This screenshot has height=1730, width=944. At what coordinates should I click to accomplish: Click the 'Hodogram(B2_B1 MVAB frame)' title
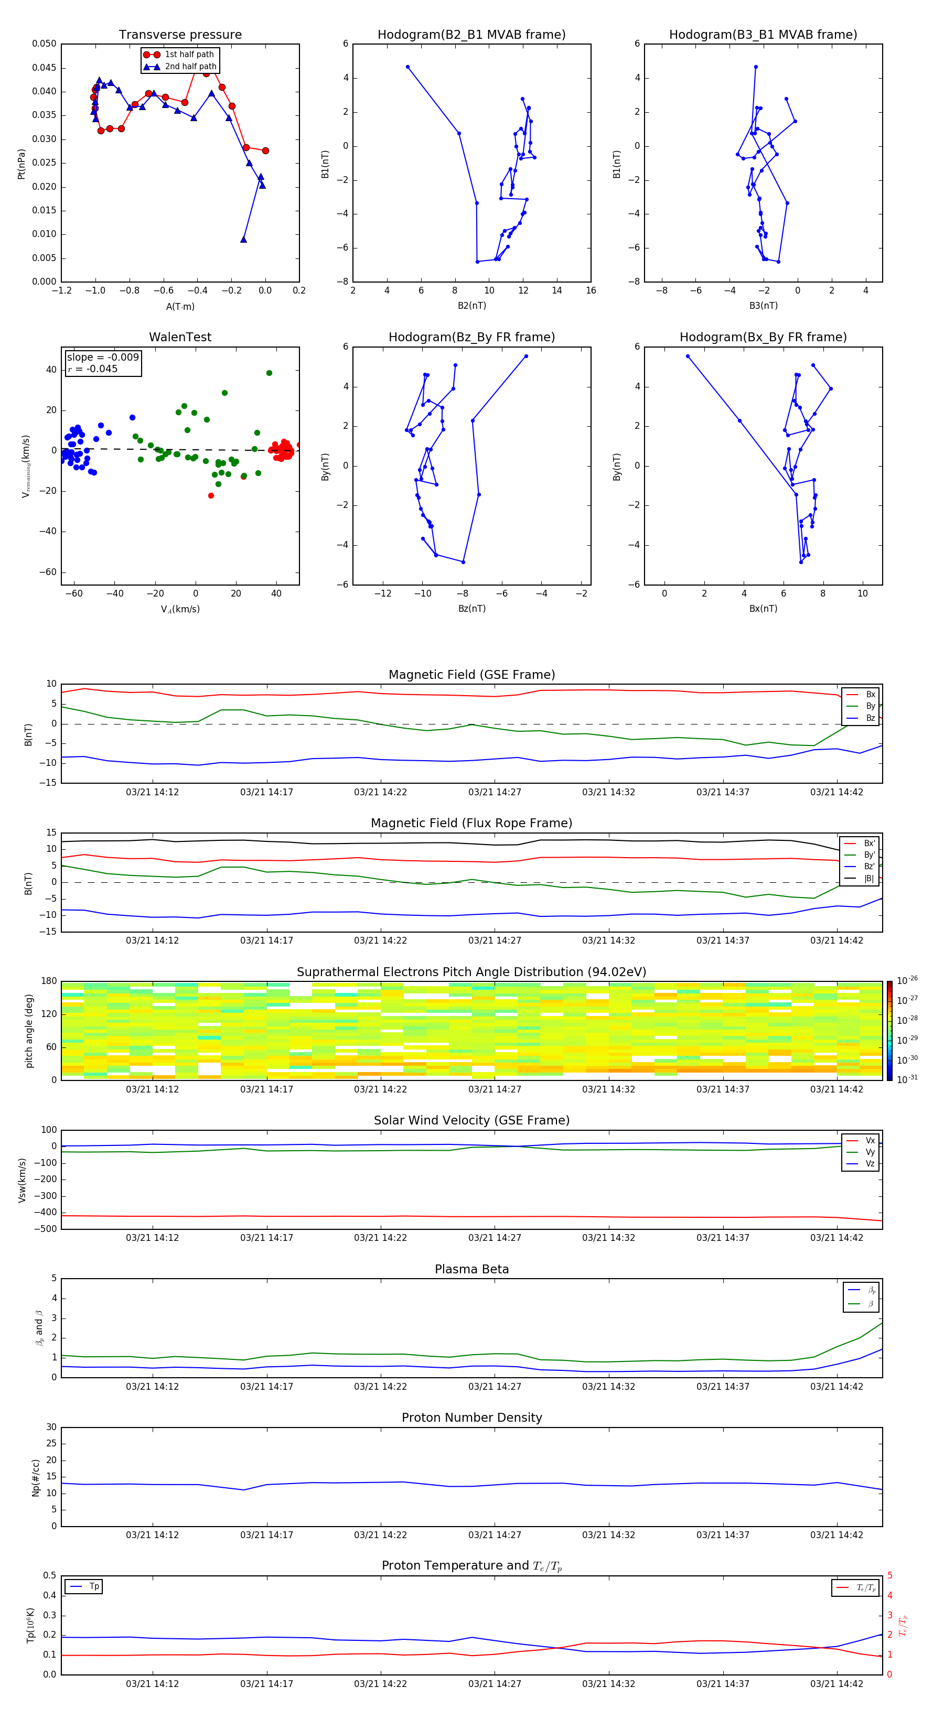coord(471,35)
